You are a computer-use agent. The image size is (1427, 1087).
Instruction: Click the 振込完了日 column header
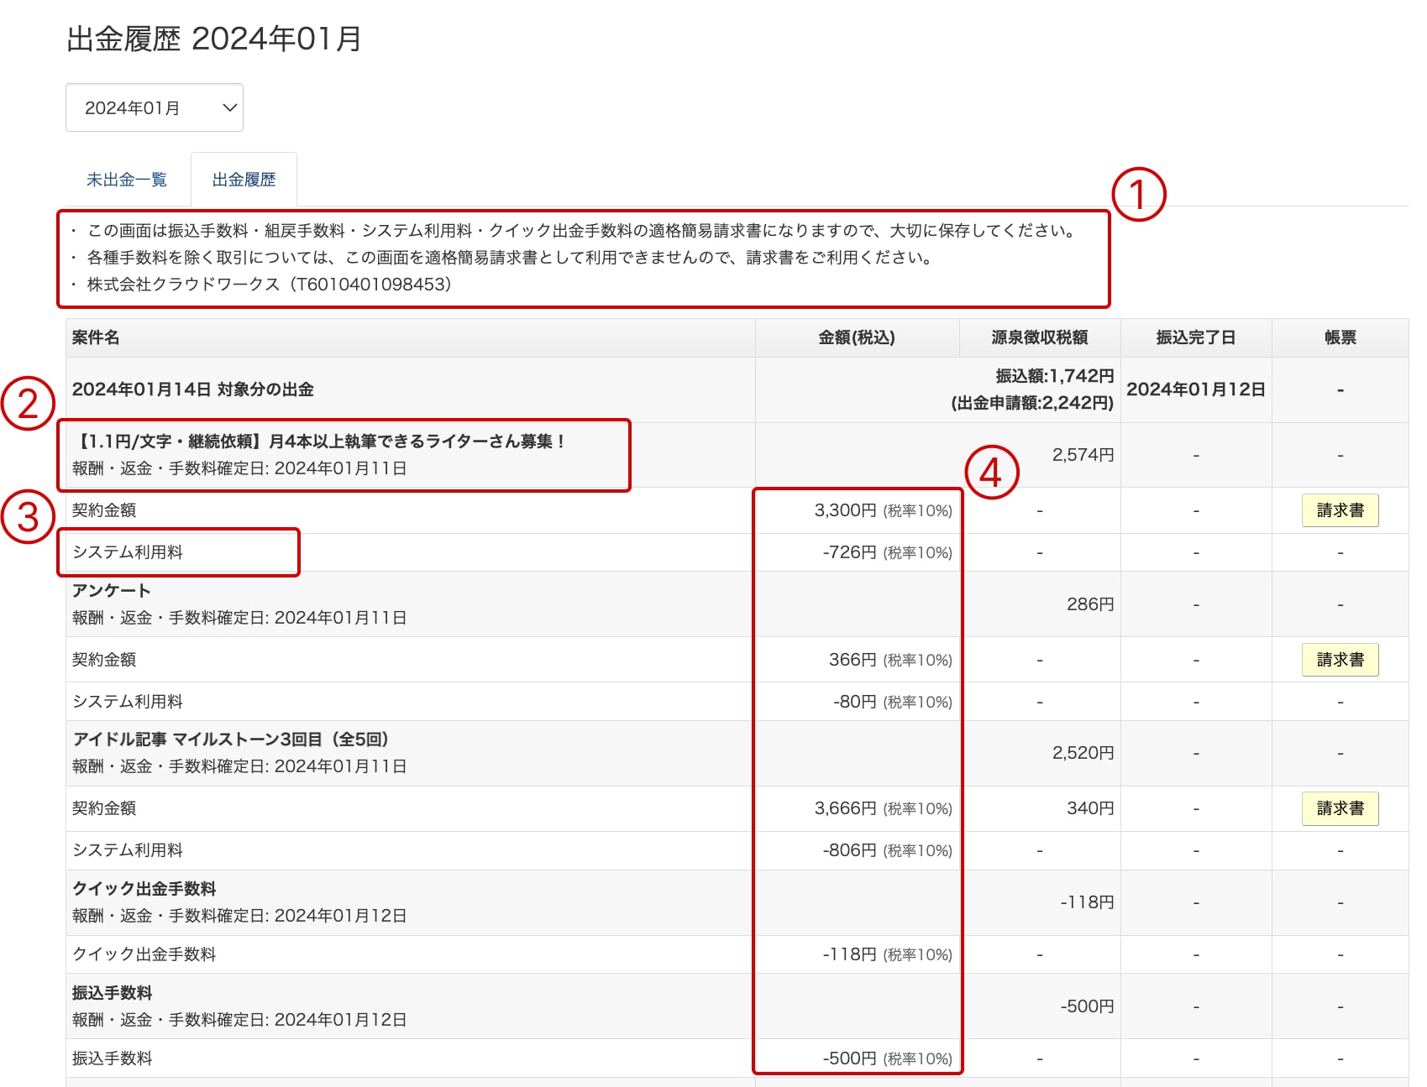[x=1195, y=337]
